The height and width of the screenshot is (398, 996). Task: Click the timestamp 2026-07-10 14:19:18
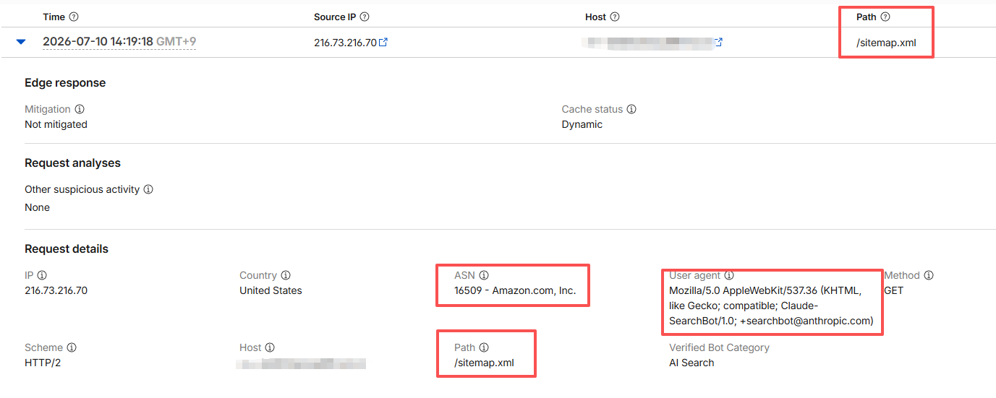tap(98, 42)
